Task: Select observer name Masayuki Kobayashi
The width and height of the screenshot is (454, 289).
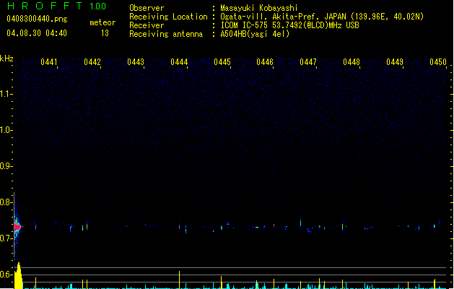Action: coord(259,8)
